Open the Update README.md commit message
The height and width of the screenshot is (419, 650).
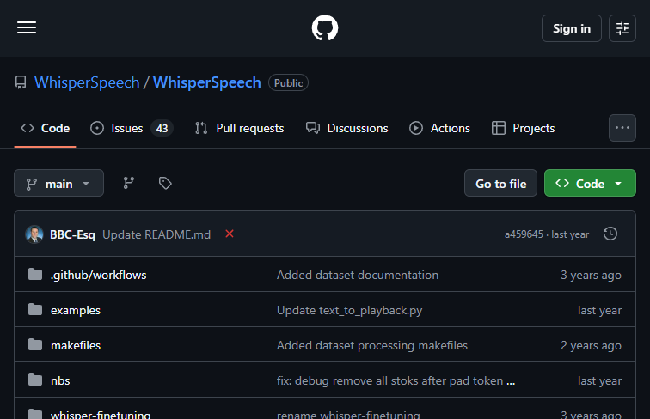coord(156,234)
